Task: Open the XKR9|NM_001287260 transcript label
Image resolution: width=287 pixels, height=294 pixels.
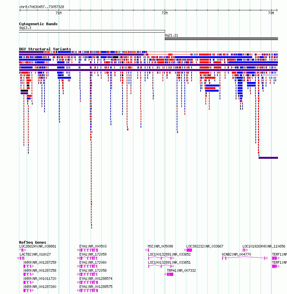Action: [x=40, y=287]
